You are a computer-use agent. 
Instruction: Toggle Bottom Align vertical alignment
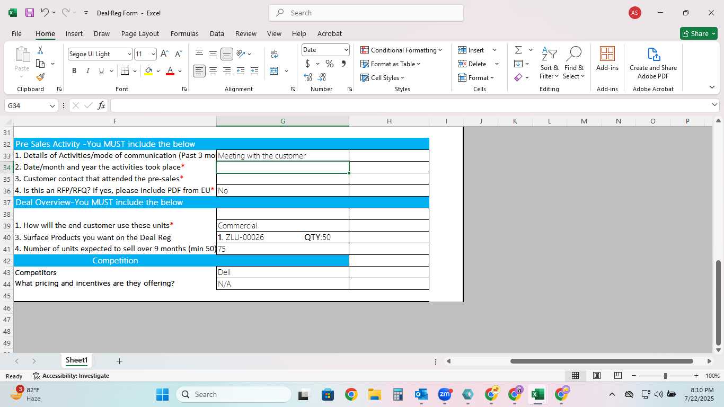227,54
